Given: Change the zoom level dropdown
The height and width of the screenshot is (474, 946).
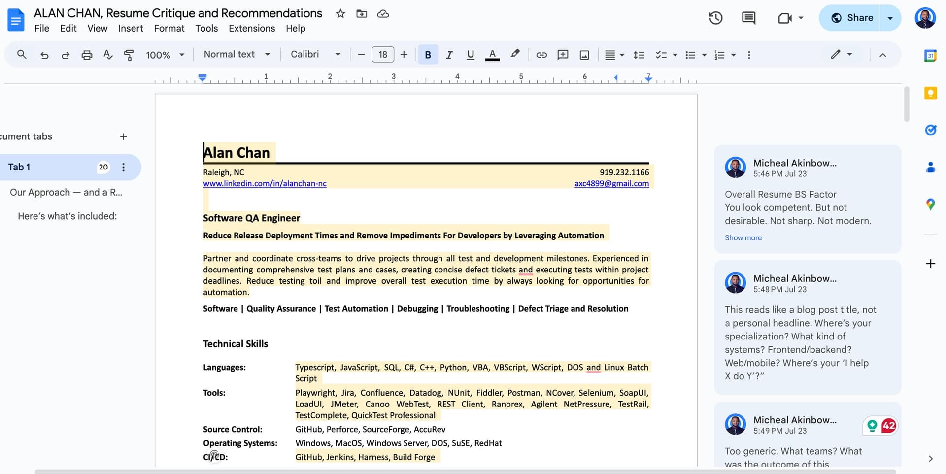Looking at the screenshot, I should 165,55.
